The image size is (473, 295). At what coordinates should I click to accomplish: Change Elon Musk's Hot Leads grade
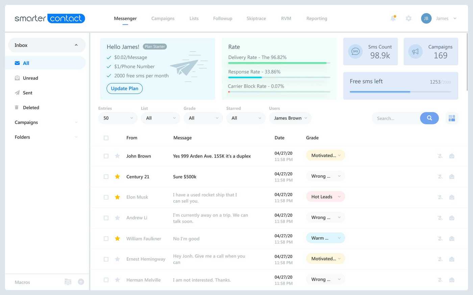(x=325, y=197)
